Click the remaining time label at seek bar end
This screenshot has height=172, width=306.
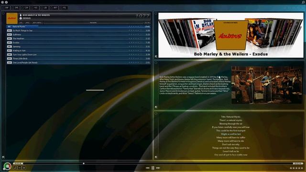pyautogui.click(x=298, y=163)
